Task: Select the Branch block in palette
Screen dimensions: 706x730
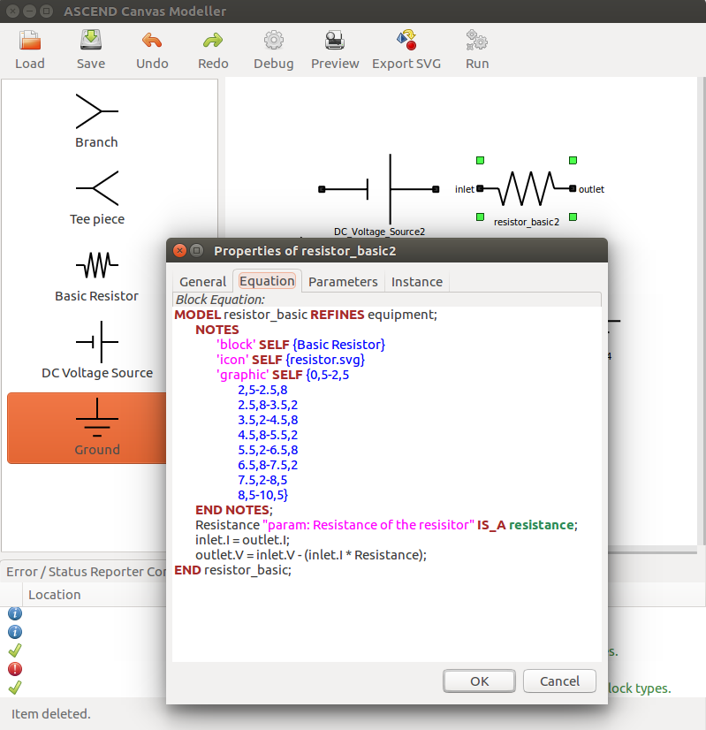Action: (96, 121)
